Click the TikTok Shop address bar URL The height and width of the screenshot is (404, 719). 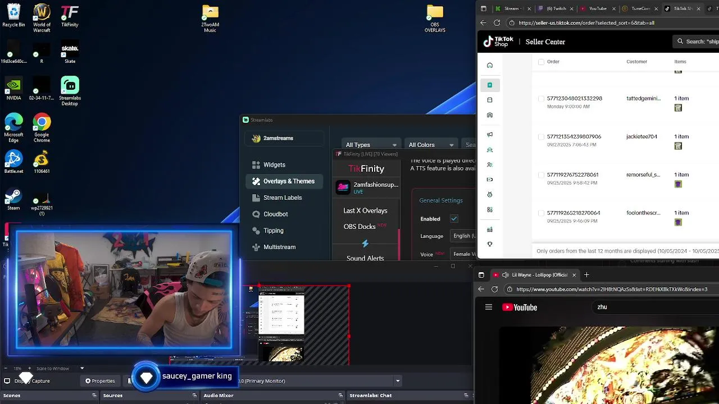point(586,23)
